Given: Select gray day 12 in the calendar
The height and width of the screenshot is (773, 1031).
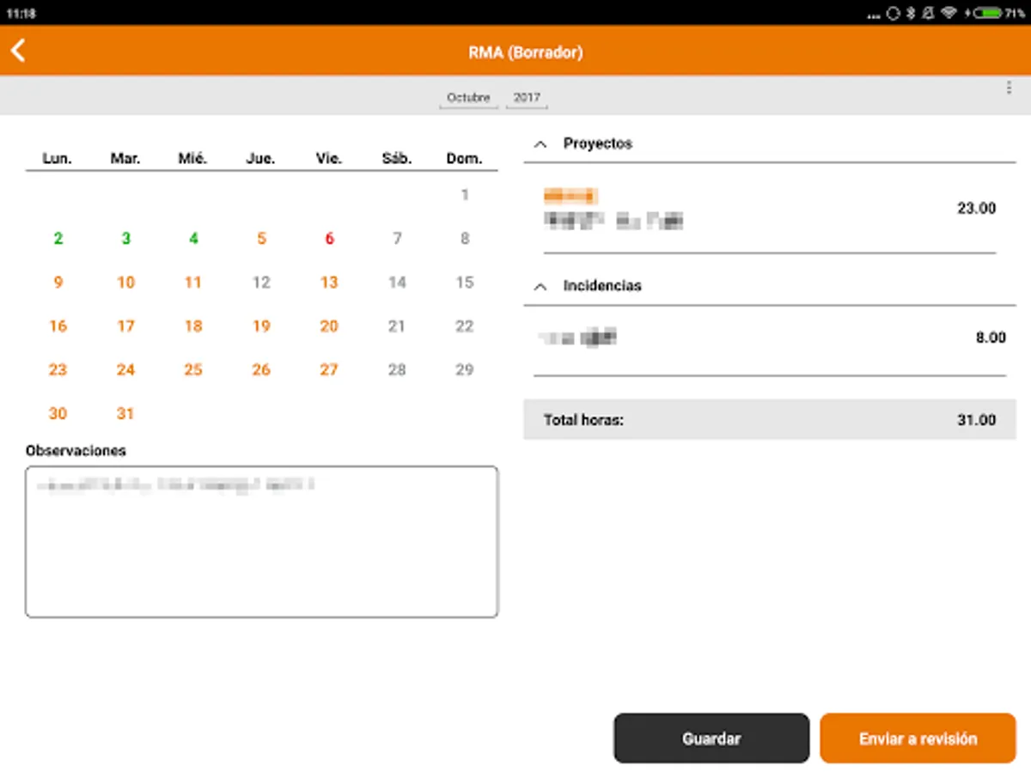Looking at the screenshot, I should tap(261, 283).
